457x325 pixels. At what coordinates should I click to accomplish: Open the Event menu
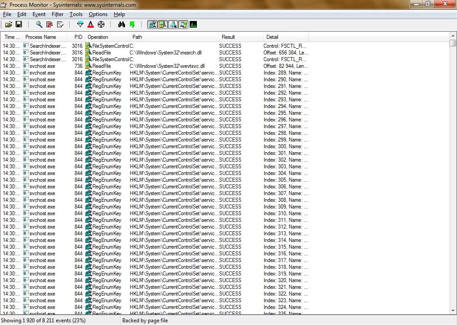point(39,14)
